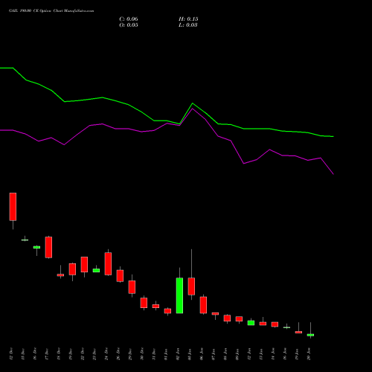Viewport: 372px width, 372px height.
Task: Select the open value O: 0.05
Action: (129, 25)
